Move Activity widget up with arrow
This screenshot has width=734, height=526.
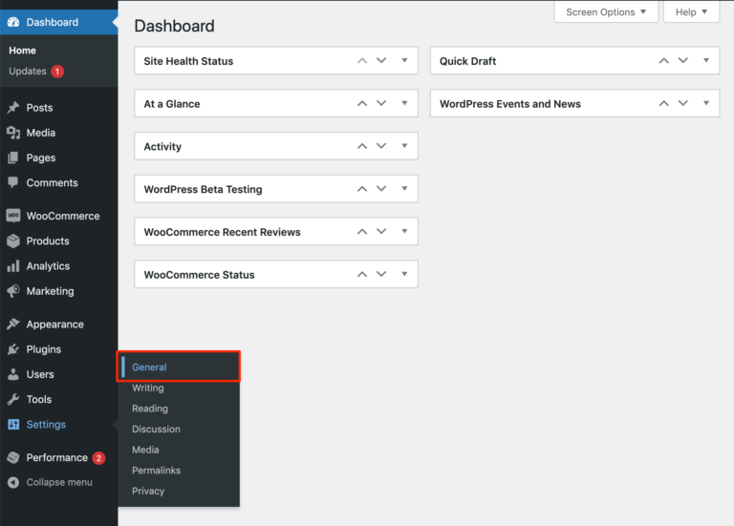[362, 146]
